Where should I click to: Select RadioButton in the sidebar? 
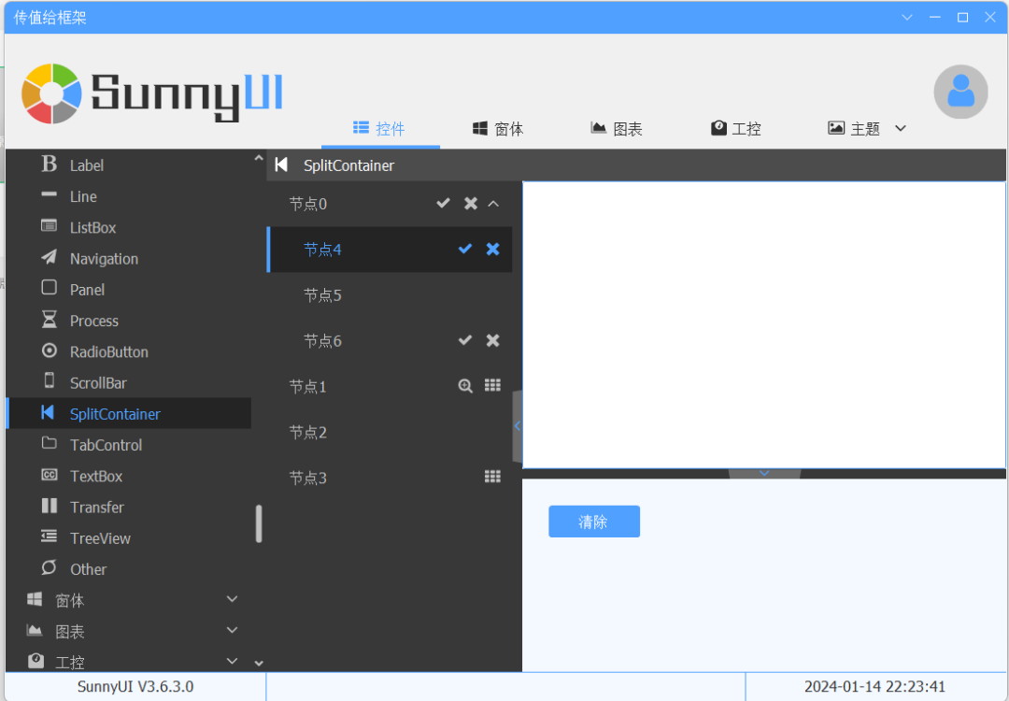(x=108, y=351)
